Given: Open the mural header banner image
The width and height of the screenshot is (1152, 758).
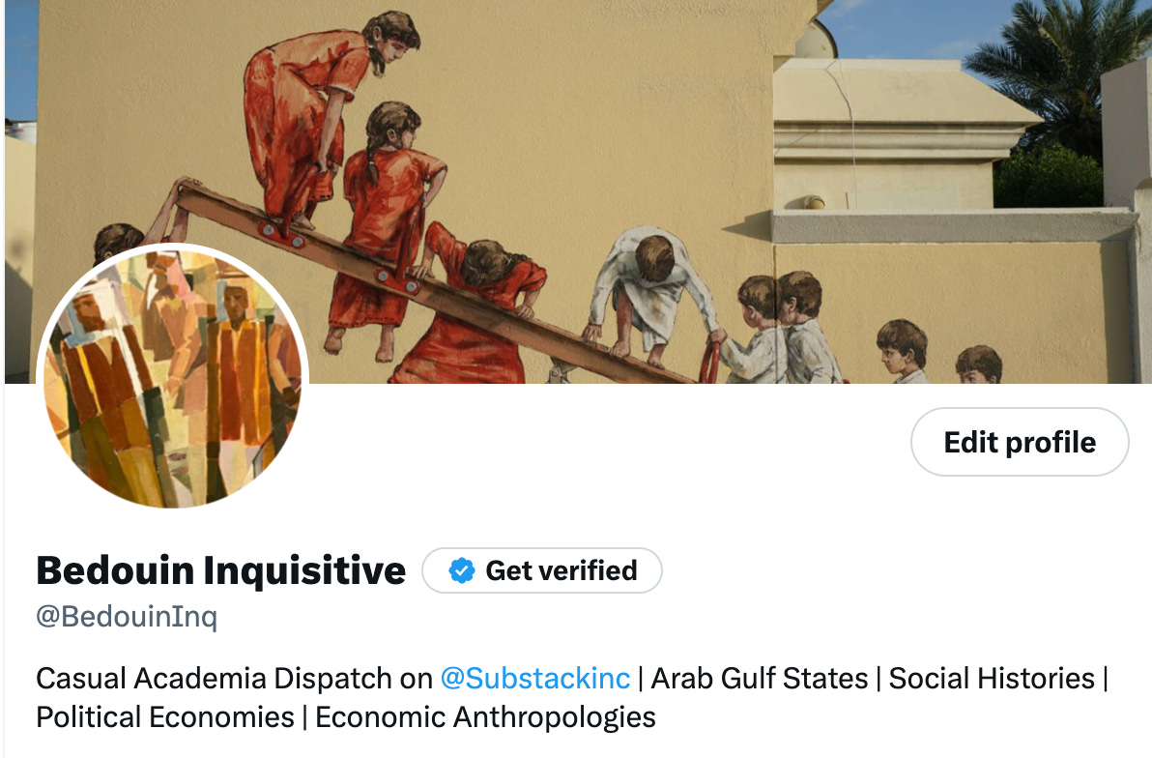Looking at the screenshot, I should tap(578, 191).
